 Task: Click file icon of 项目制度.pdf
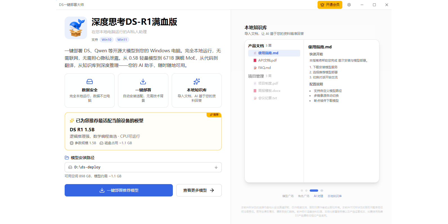tap(255, 83)
